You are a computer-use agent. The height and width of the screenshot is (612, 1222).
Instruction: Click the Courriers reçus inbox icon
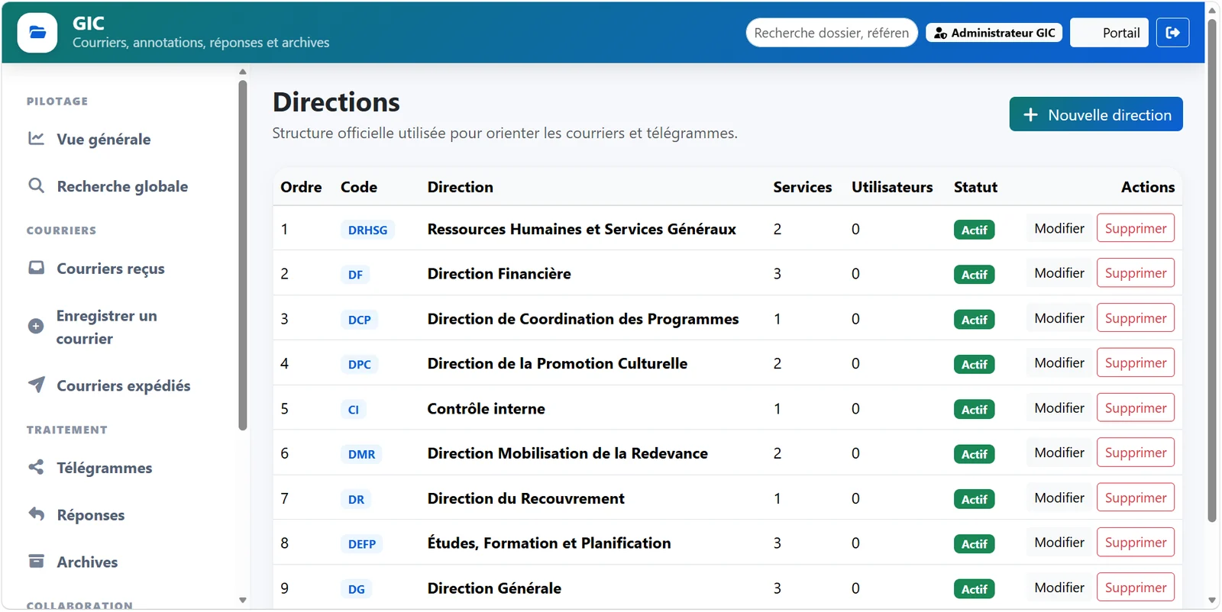point(36,268)
